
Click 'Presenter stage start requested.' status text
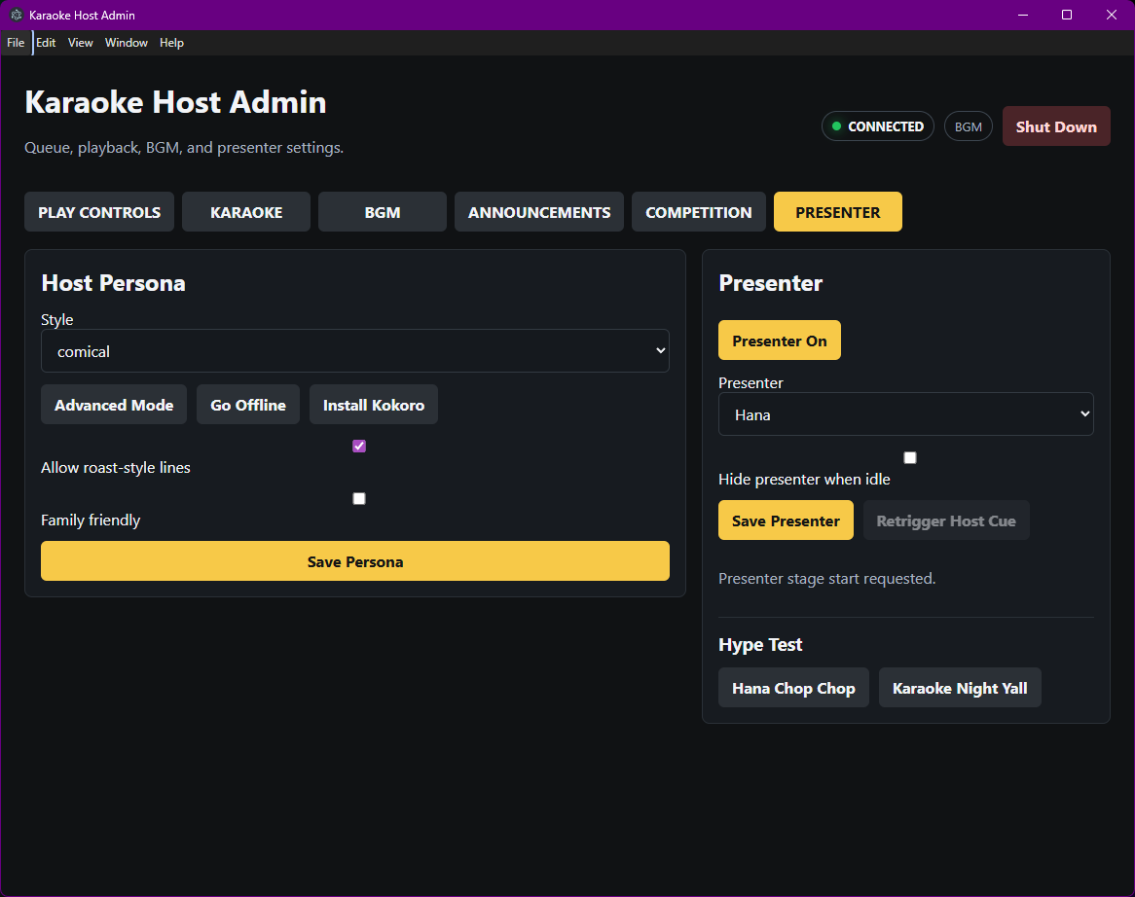(826, 578)
